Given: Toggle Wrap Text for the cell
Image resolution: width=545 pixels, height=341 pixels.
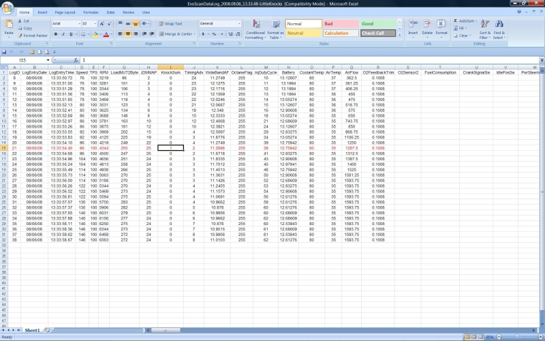Looking at the screenshot, I should point(171,23).
